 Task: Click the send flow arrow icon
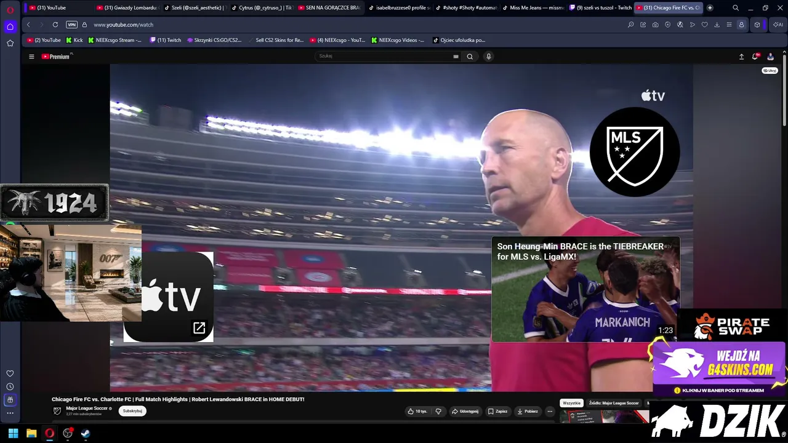[x=693, y=25]
